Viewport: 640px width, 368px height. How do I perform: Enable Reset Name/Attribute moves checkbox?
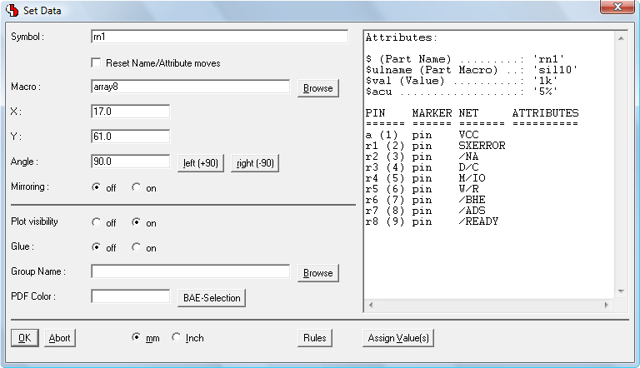tap(97, 63)
